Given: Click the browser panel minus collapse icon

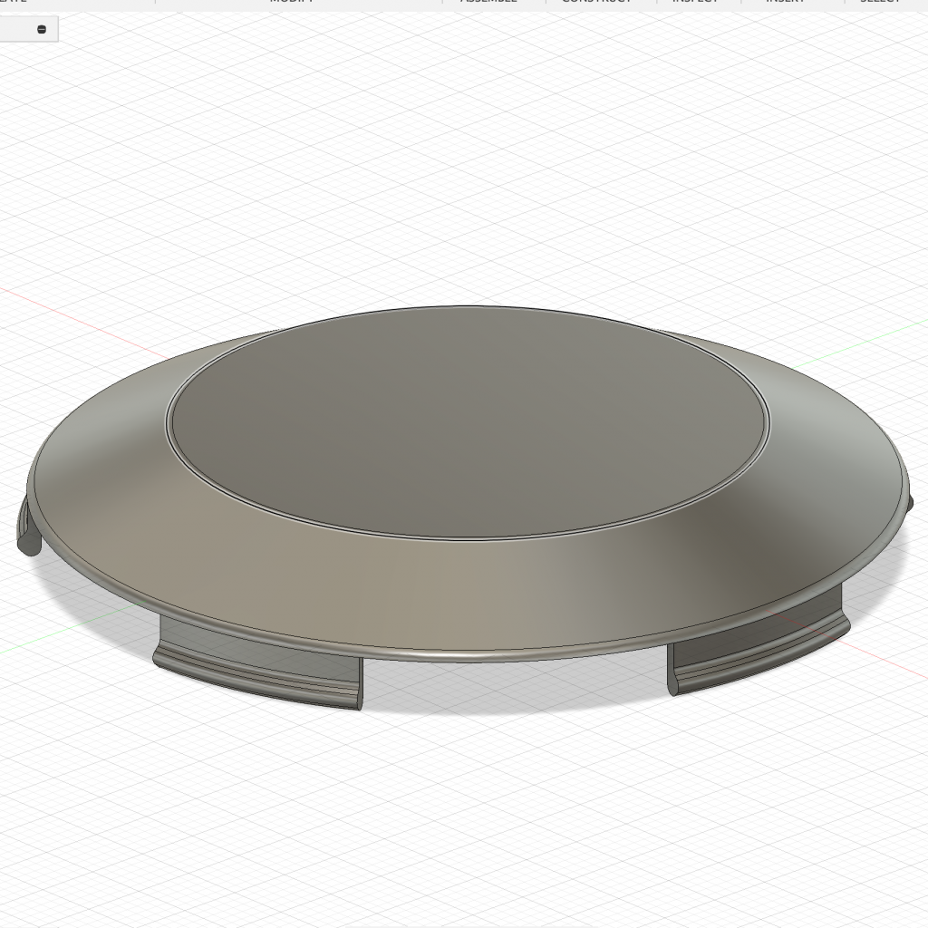Looking at the screenshot, I should [42, 29].
